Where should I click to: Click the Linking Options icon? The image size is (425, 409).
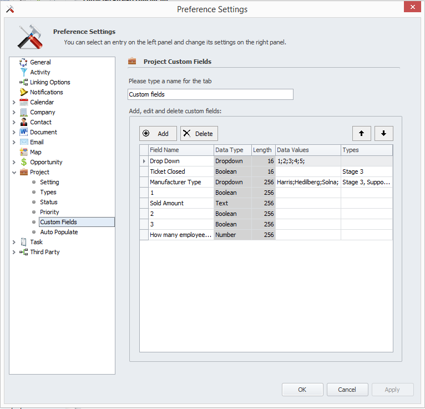[23, 82]
